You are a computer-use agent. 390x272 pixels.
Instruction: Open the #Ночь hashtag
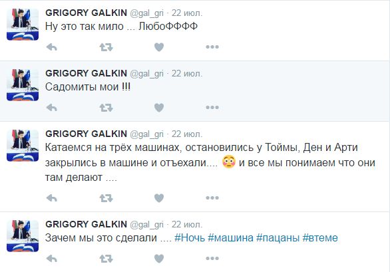tap(190, 238)
